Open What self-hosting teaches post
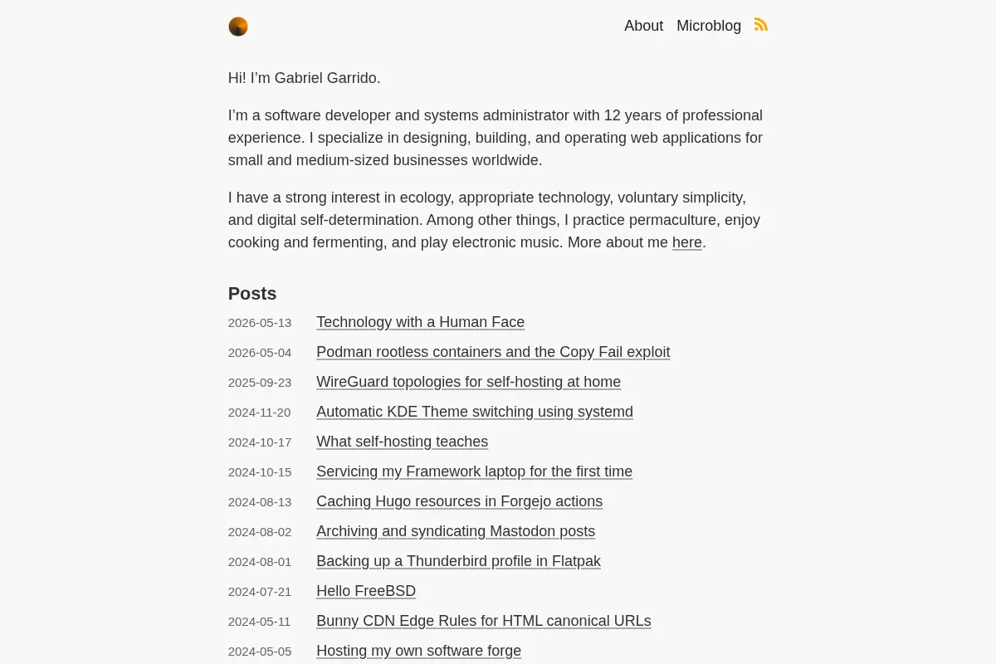The image size is (996, 664). click(402, 442)
